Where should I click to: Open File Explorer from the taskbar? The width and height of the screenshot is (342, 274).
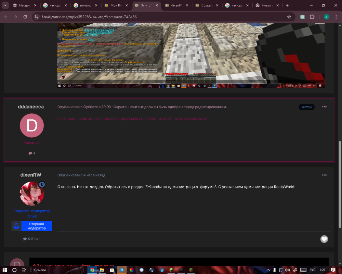pyautogui.click(x=102, y=270)
